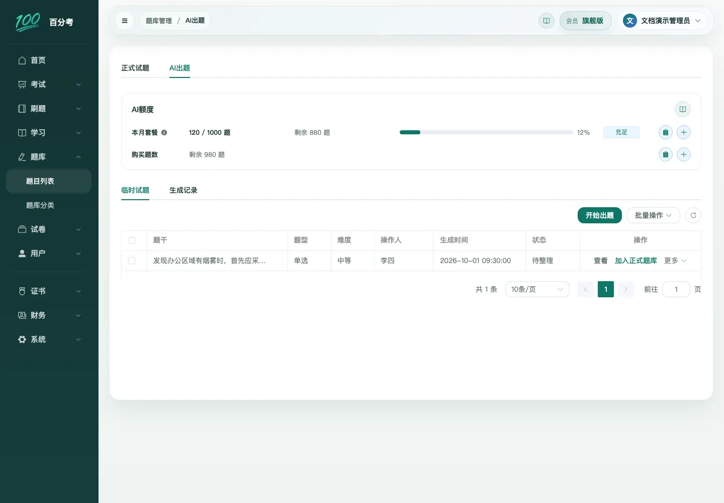Click the clipboard icon in the 本月套餐 row
This screenshot has height=503, width=724.
click(x=666, y=132)
